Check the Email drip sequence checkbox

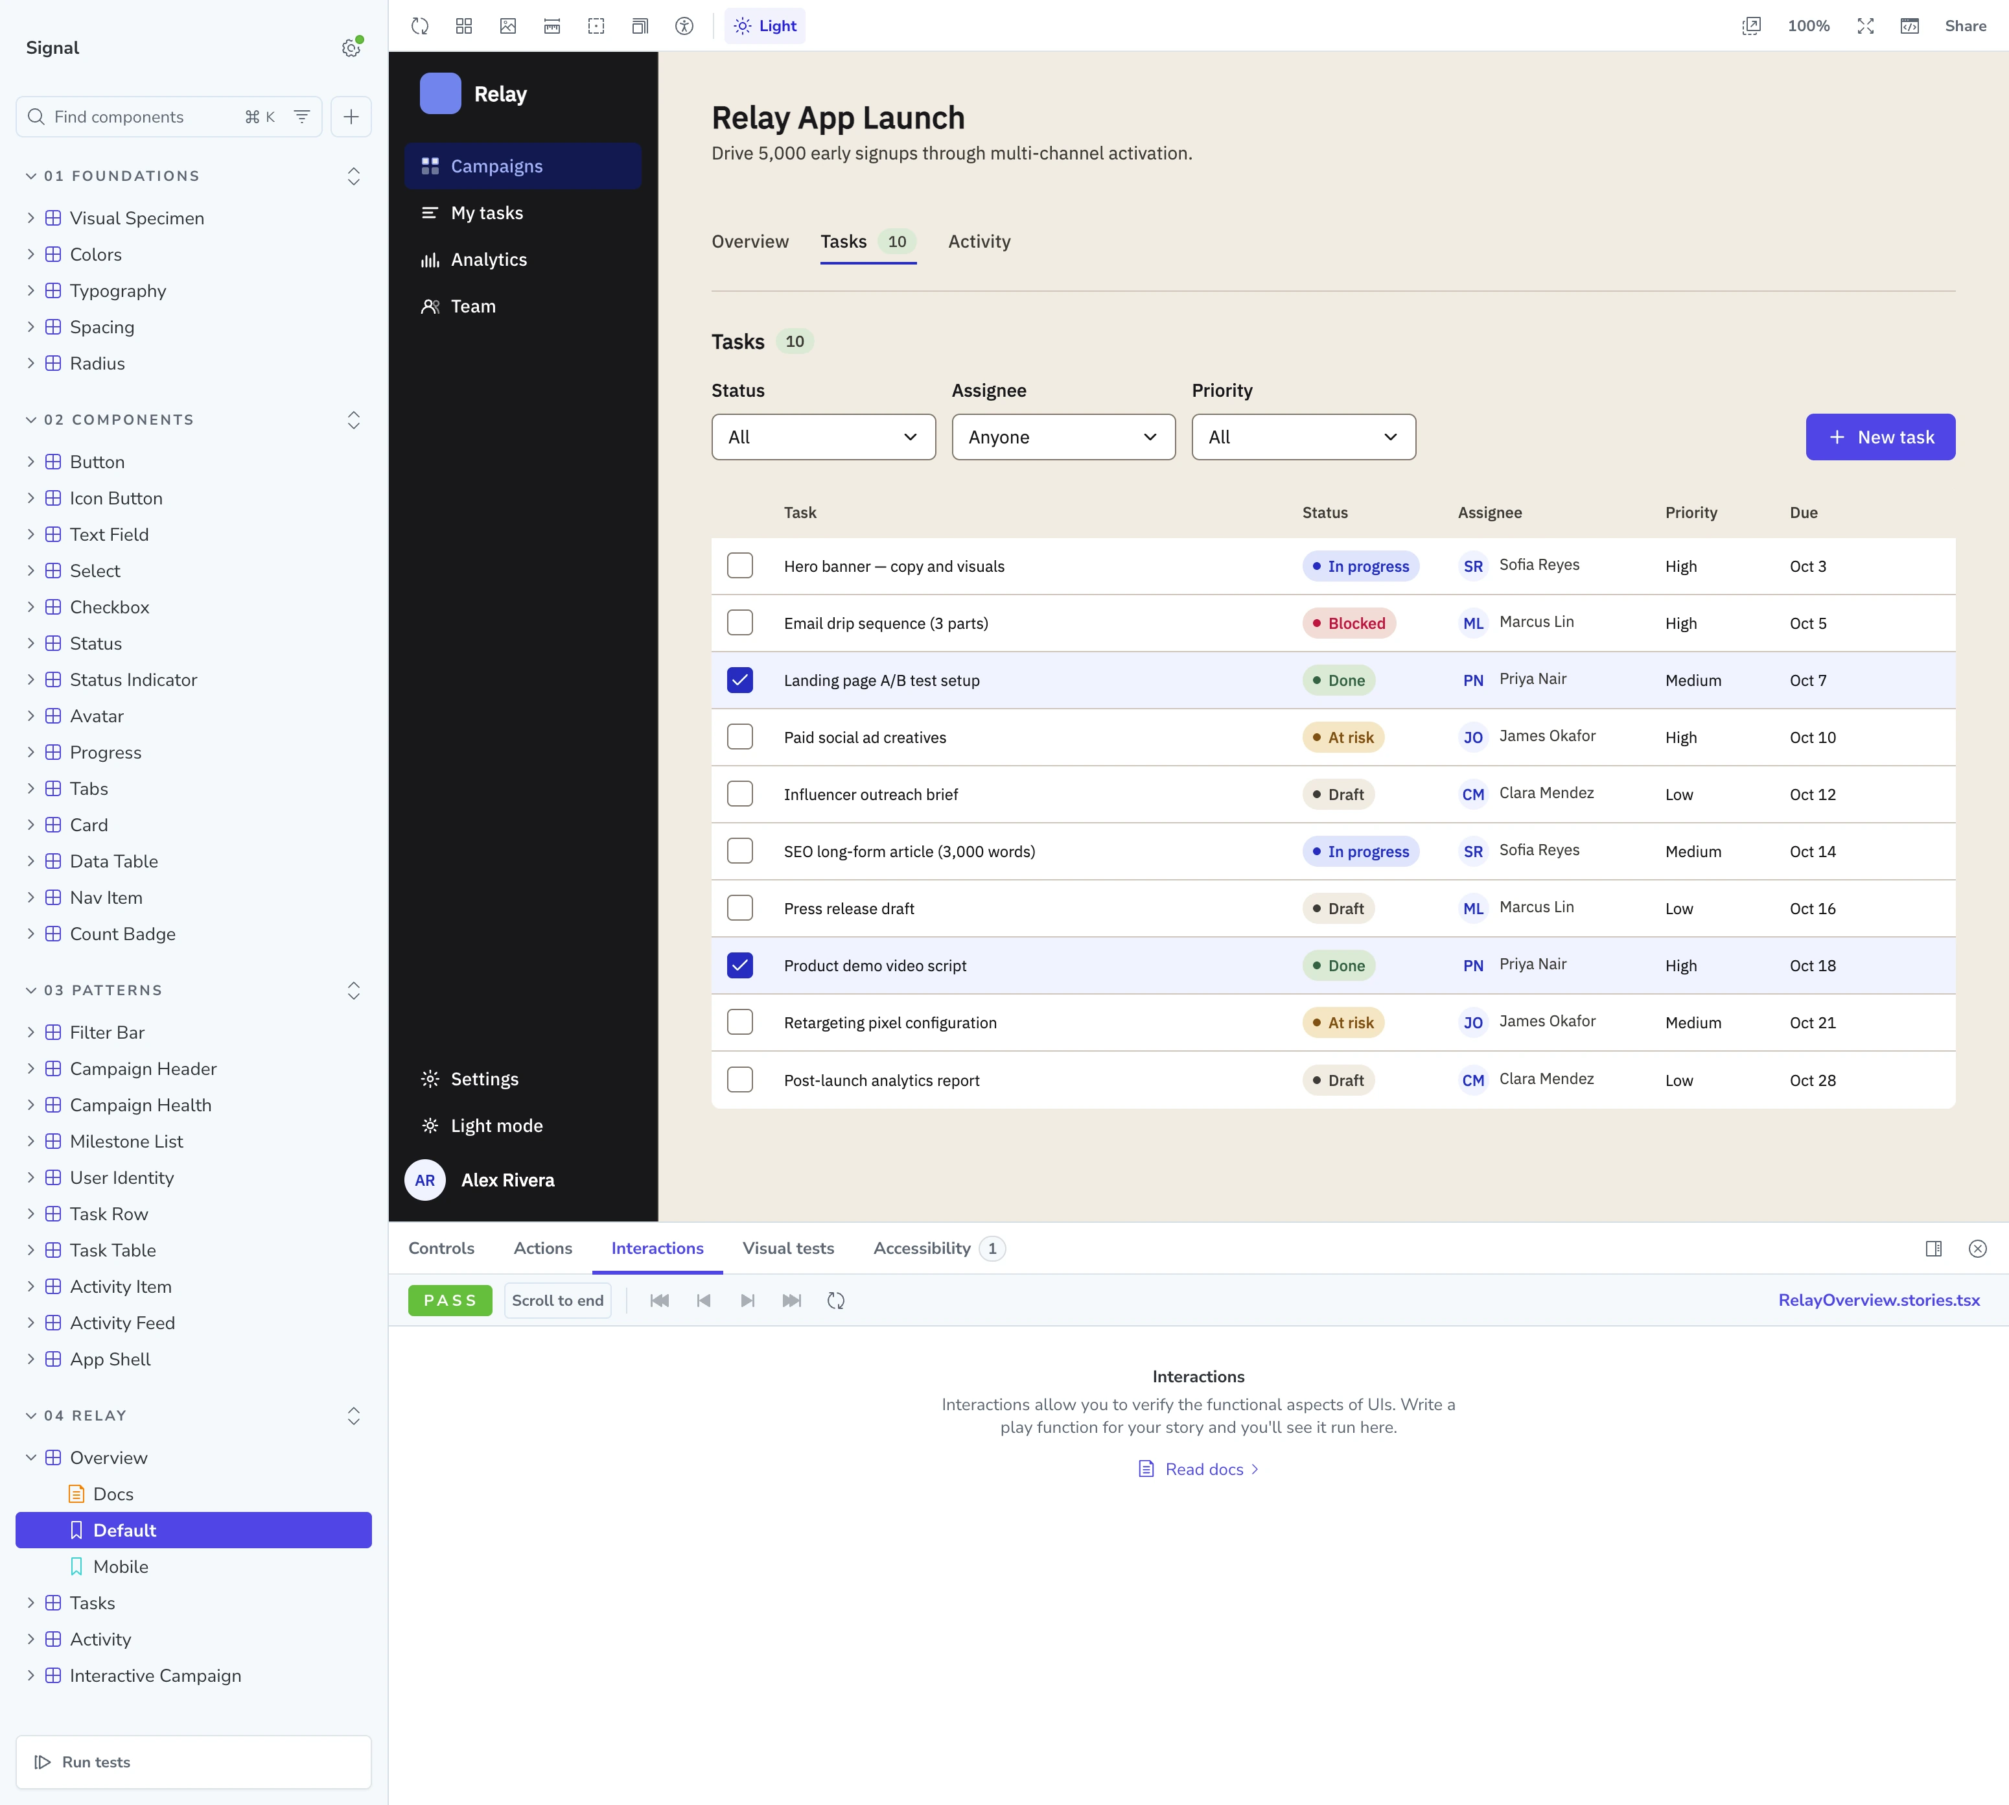click(x=739, y=623)
